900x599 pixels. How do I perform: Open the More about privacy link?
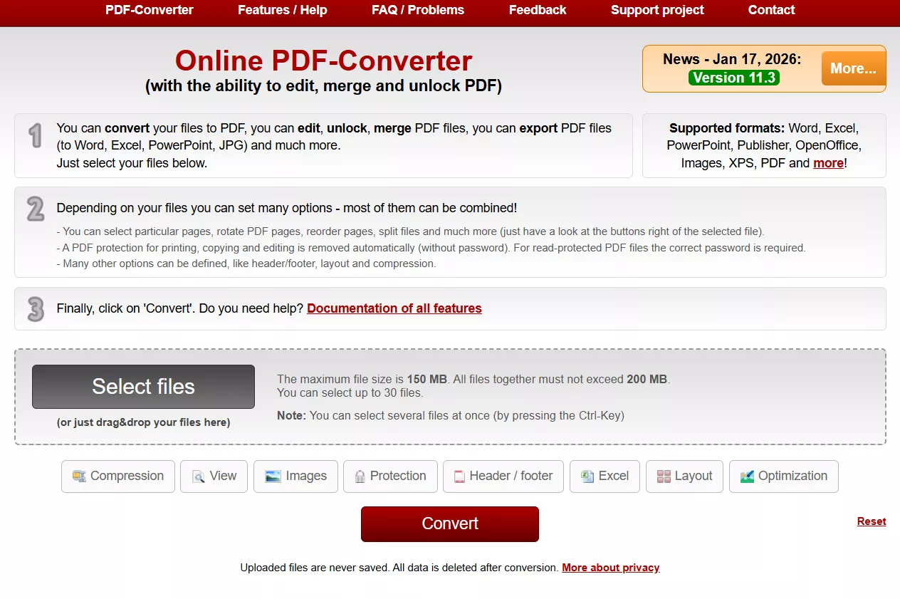tap(610, 567)
